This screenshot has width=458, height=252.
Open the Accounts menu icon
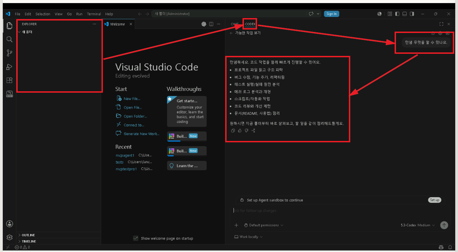(x=10, y=224)
